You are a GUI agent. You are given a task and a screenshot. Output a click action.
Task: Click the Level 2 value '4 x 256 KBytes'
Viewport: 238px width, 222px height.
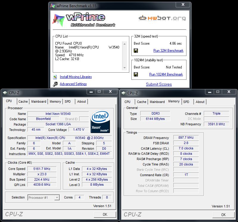click(97, 179)
